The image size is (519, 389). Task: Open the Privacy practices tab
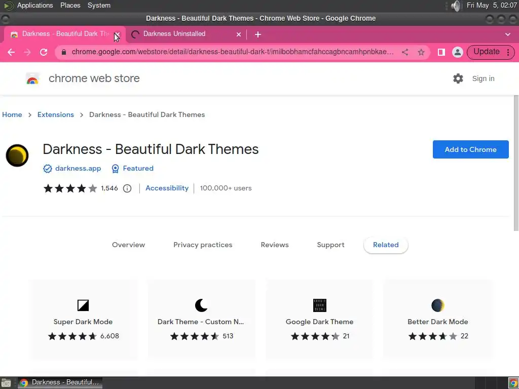(x=203, y=245)
